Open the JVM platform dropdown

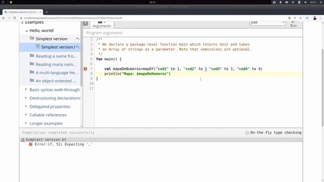pos(268,23)
